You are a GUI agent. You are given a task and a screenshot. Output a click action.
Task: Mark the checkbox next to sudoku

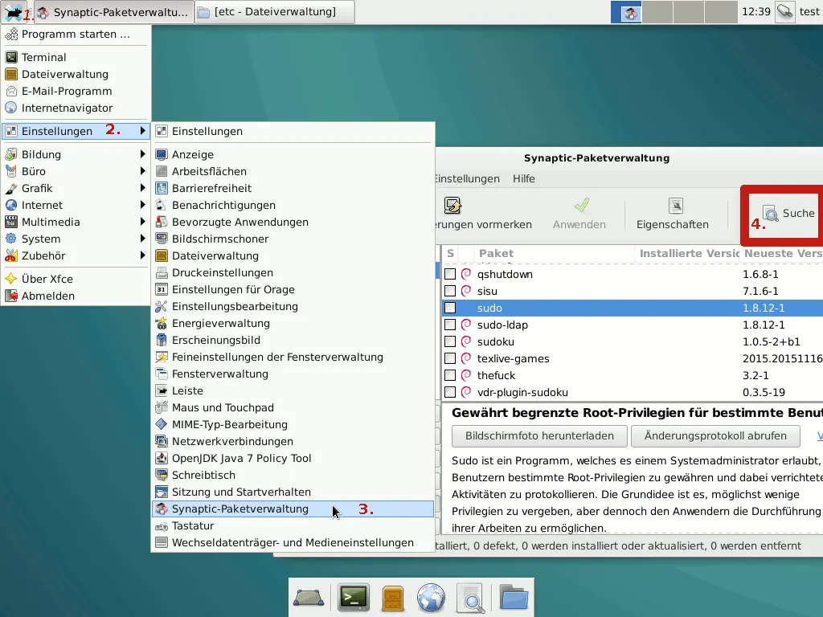tap(450, 341)
